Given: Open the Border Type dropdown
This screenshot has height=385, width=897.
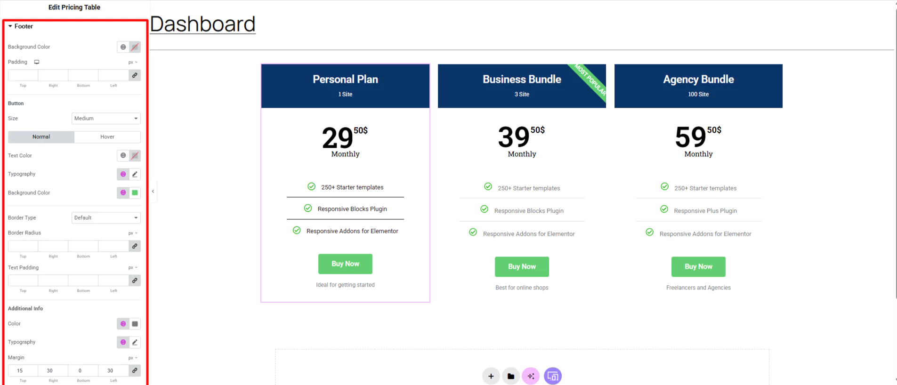Looking at the screenshot, I should point(106,218).
